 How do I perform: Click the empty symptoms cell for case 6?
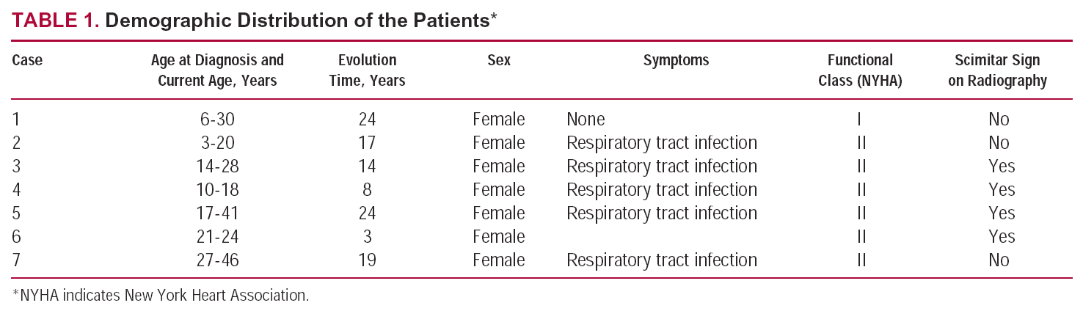click(x=660, y=237)
